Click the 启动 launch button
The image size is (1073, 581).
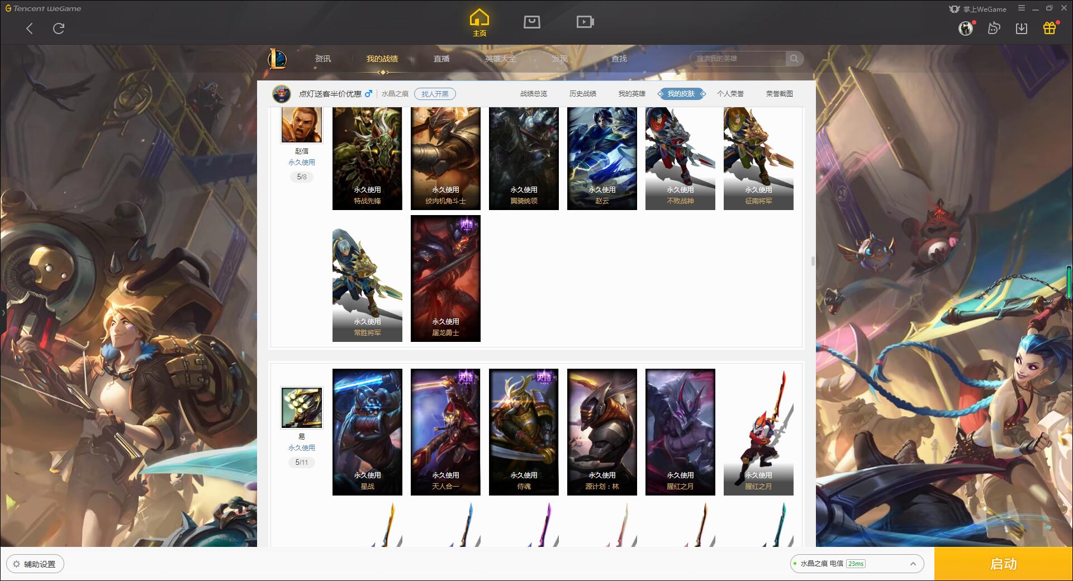1003,564
